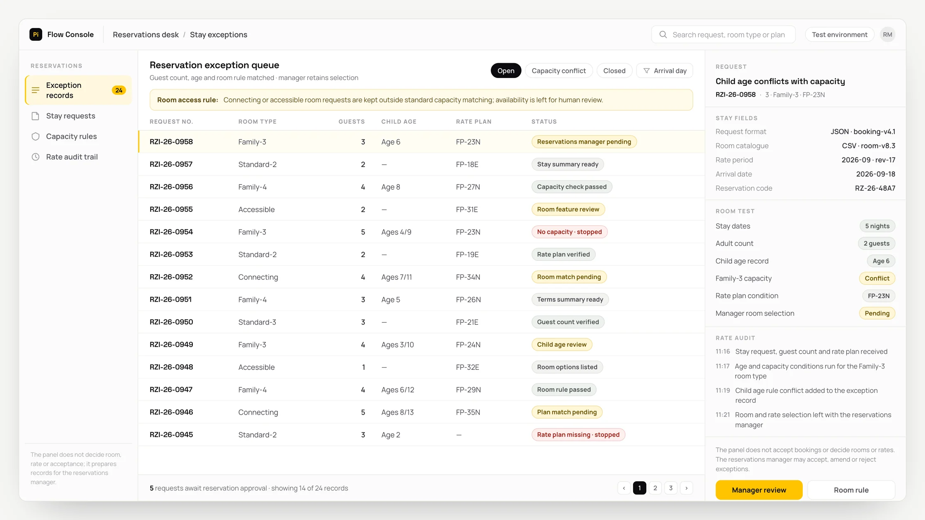Go to next page arrow
The height and width of the screenshot is (520, 925).
coord(686,488)
